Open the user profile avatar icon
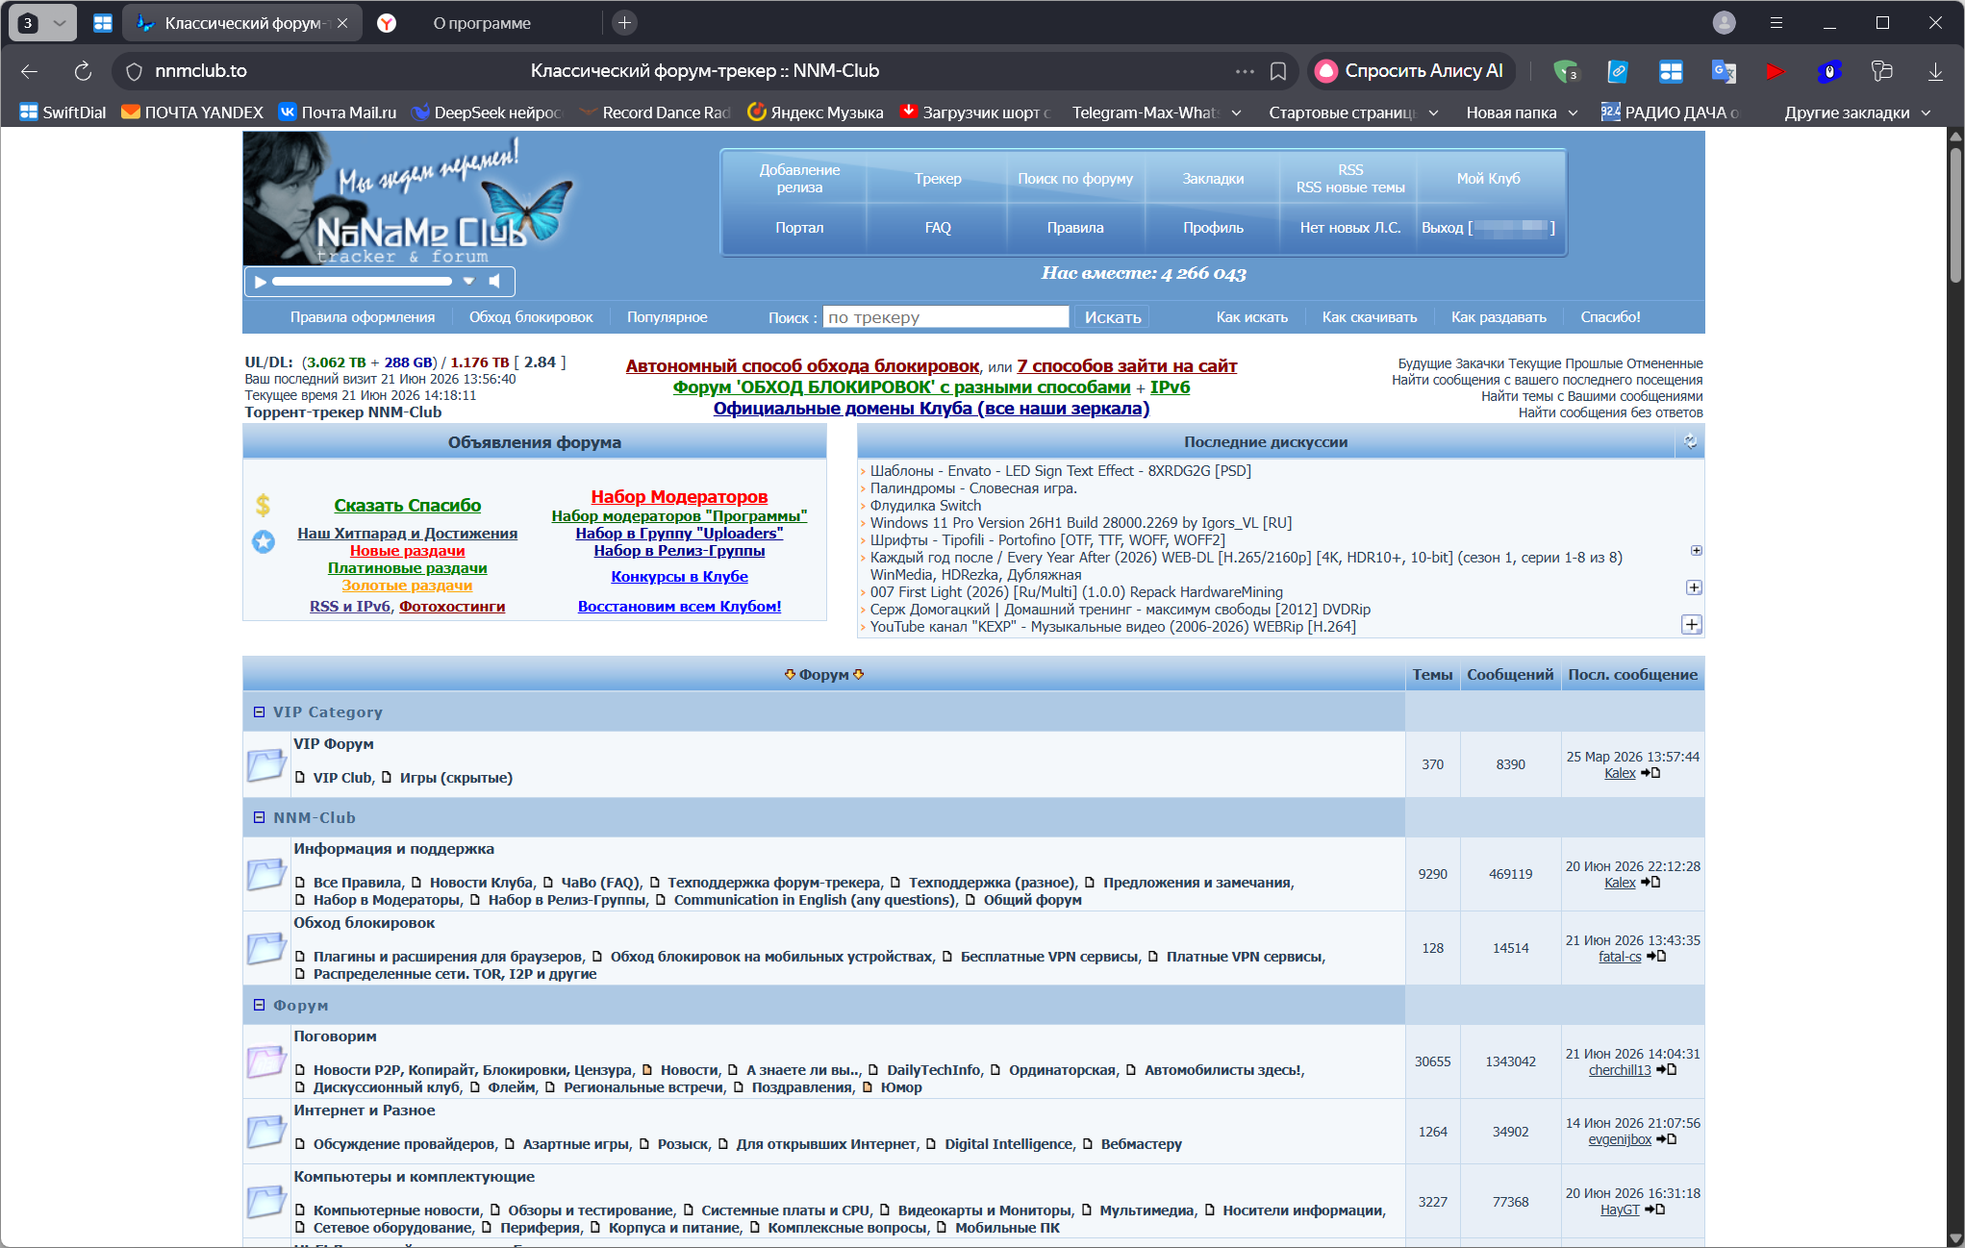 [1725, 23]
